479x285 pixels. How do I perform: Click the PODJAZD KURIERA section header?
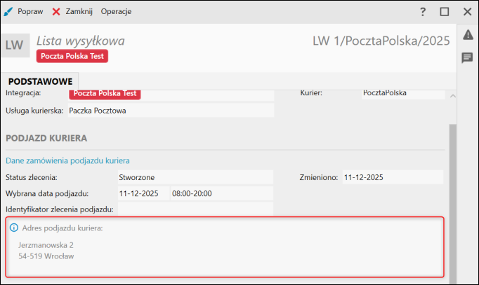tap(46, 138)
